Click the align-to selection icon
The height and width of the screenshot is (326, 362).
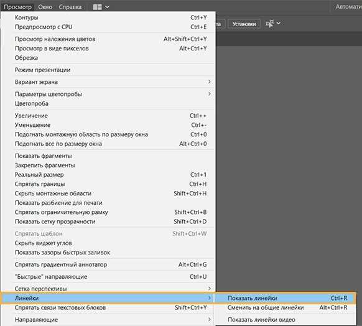pyautogui.click(x=270, y=23)
